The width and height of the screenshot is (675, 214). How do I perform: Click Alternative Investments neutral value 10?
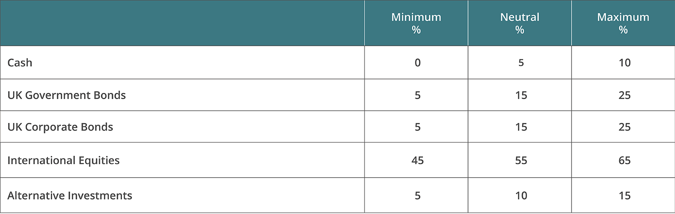tap(521, 196)
